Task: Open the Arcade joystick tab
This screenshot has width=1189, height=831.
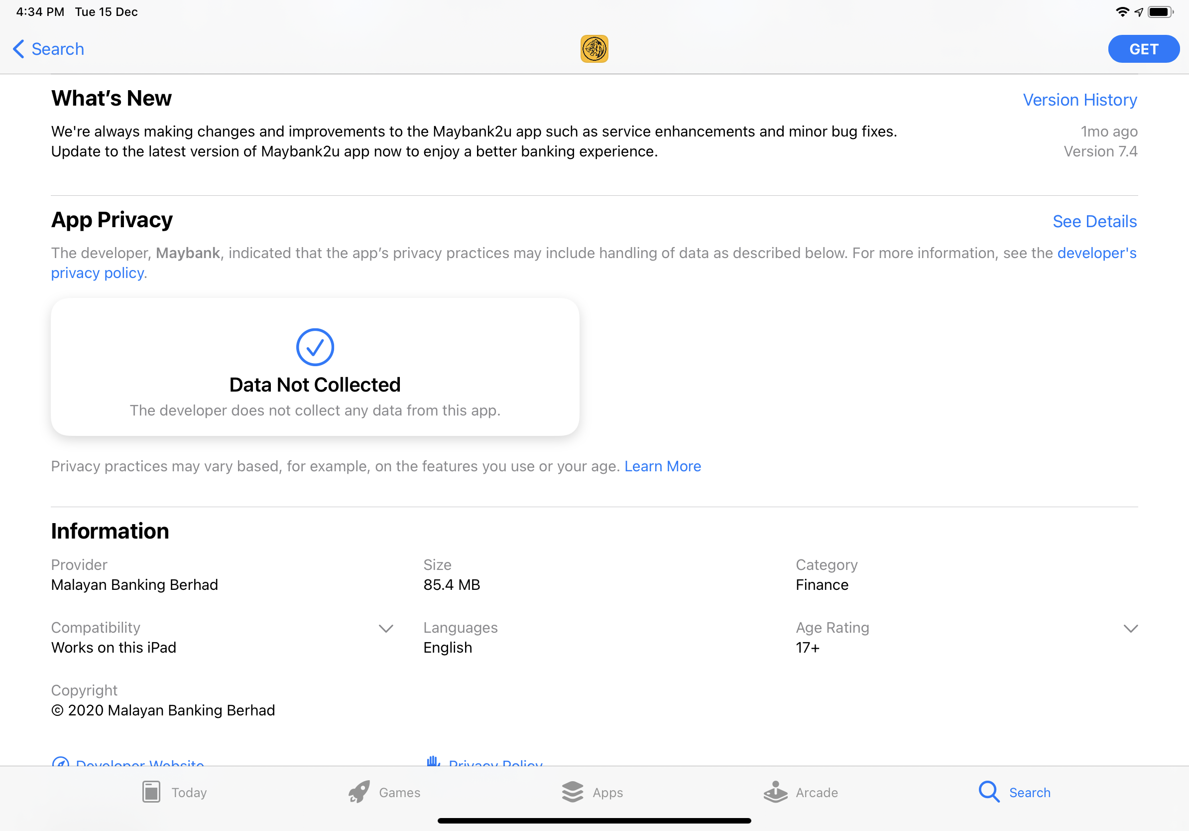Action: click(775, 792)
